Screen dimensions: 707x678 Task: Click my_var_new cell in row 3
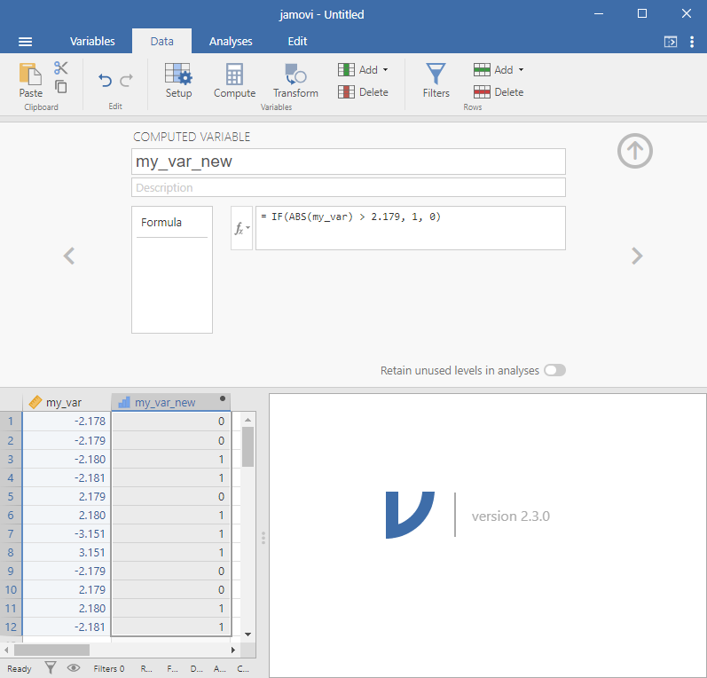[171, 459]
